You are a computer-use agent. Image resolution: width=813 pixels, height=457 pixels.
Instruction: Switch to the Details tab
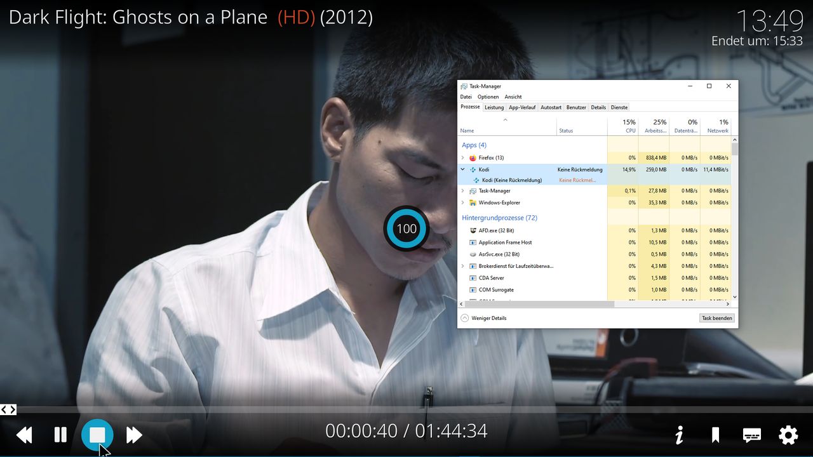tap(598, 107)
